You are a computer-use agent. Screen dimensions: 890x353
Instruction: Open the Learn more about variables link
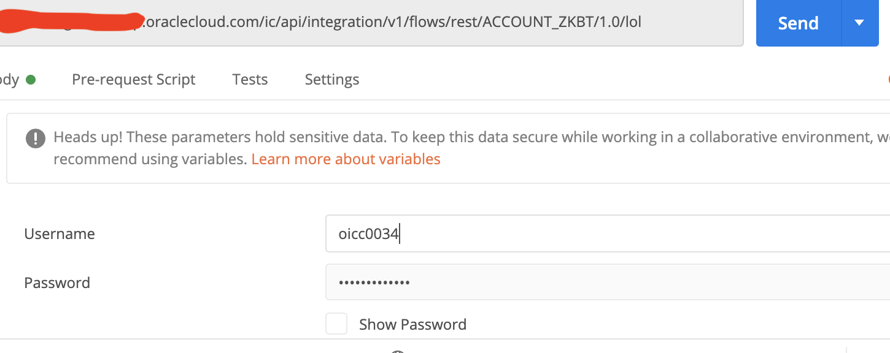346,159
